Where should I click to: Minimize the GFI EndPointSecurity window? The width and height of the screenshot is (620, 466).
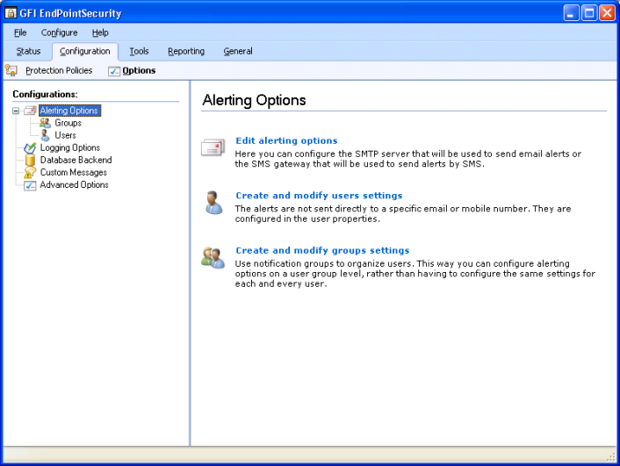(571, 13)
